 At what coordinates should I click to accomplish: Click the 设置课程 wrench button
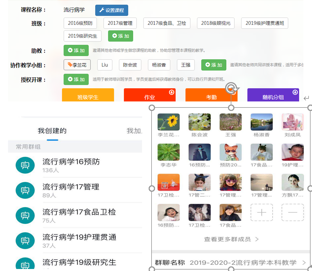(x=112, y=10)
